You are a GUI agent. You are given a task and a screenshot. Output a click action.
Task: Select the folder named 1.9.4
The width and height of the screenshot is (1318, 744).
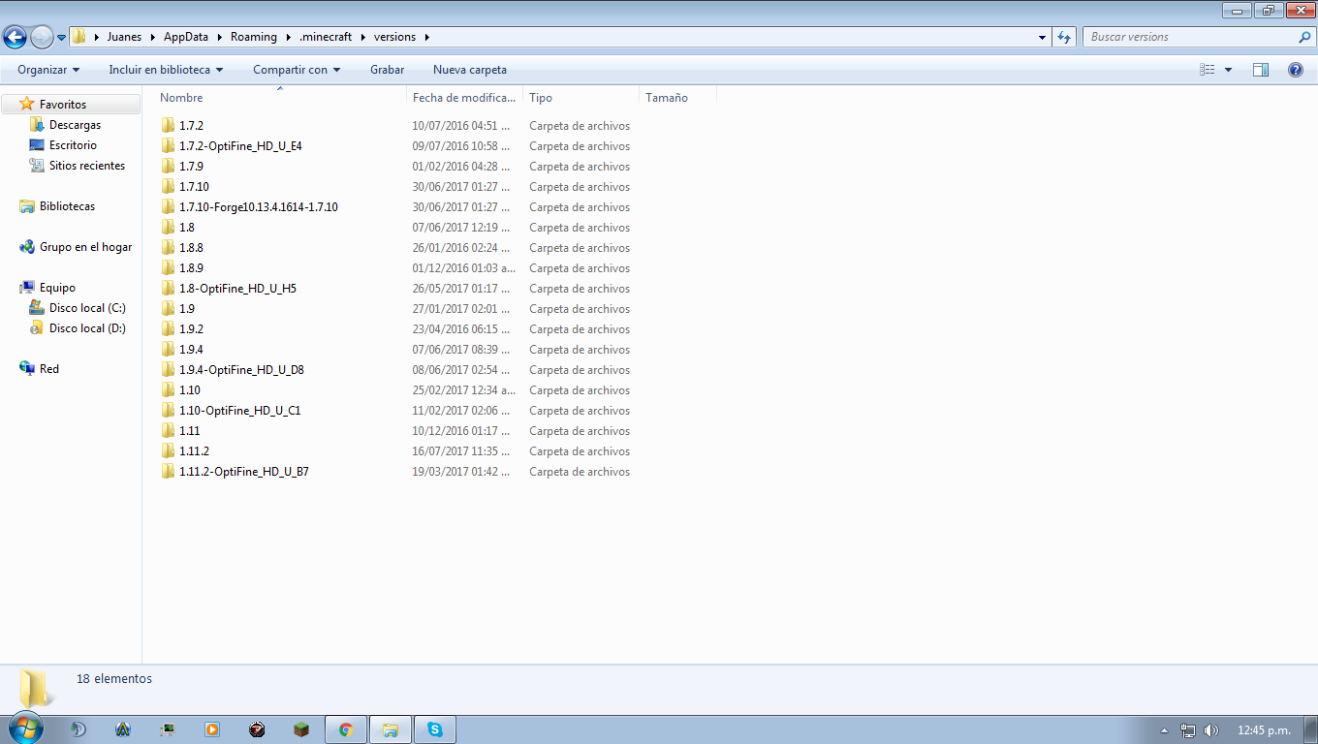[x=191, y=350]
